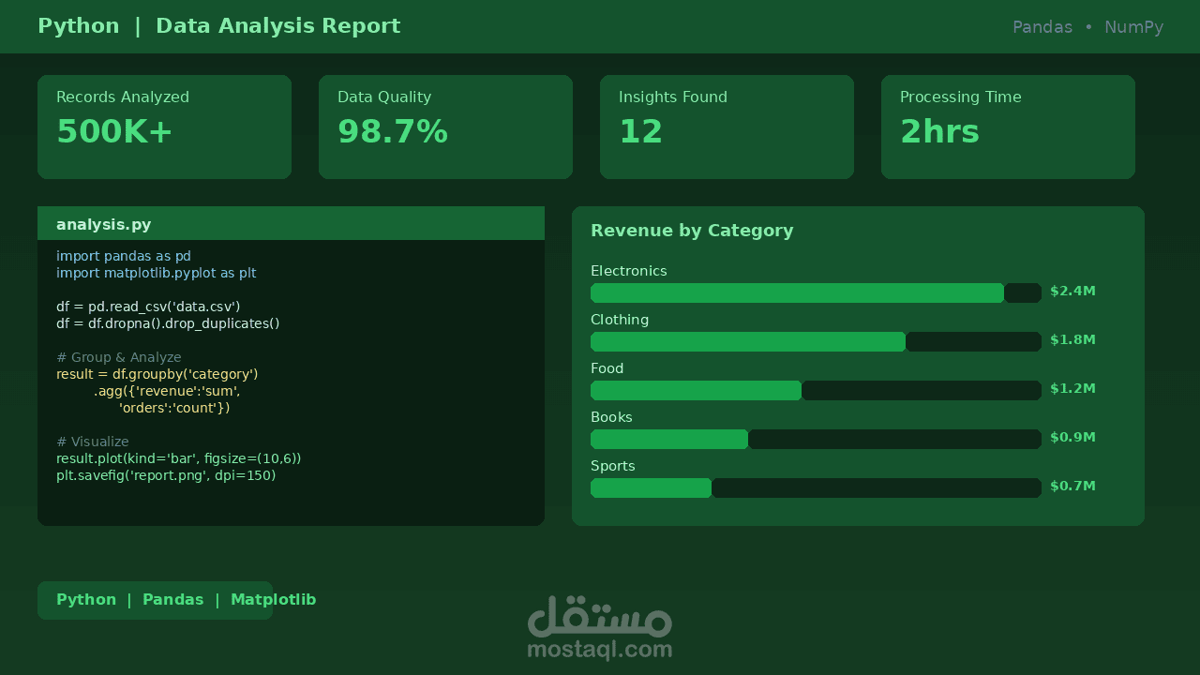Image resolution: width=1200 pixels, height=675 pixels.
Task: Select the Data Quality 98.7% card
Action: coord(445,127)
